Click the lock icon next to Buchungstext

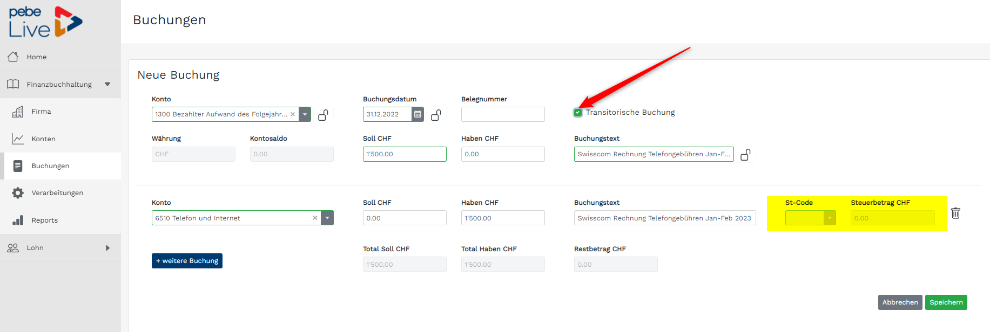tap(745, 155)
